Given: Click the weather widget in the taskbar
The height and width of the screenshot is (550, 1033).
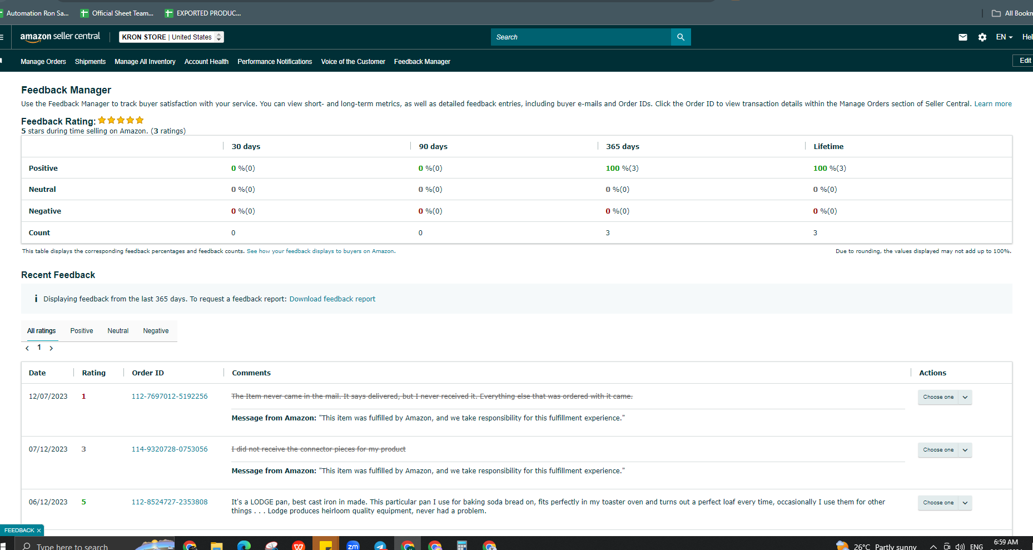Looking at the screenshot, I should (876, 546).
